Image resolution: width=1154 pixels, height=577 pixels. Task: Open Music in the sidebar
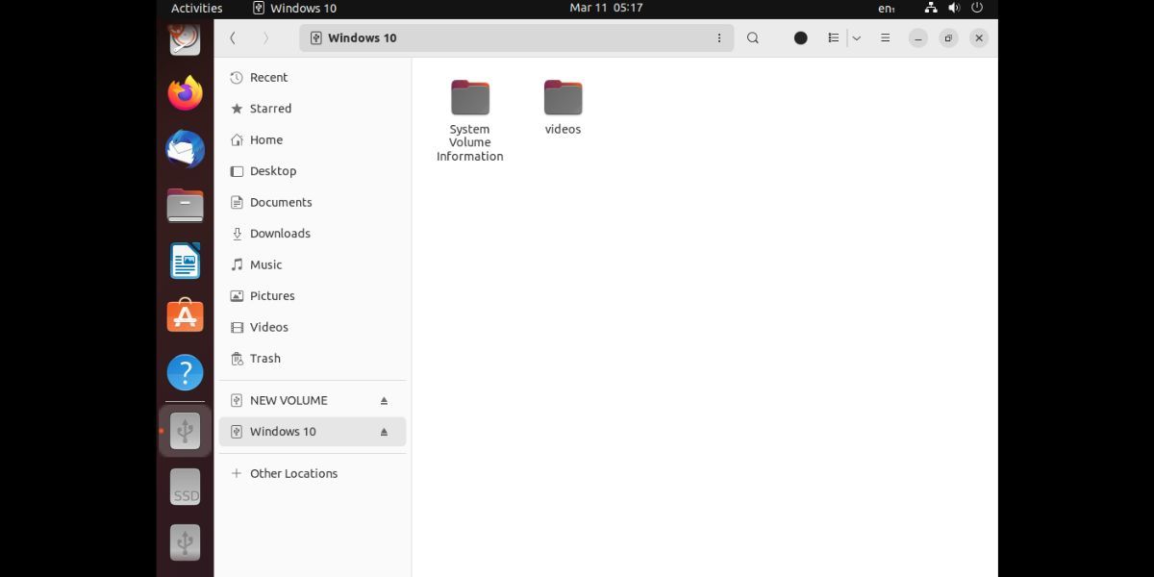point(313,264)
